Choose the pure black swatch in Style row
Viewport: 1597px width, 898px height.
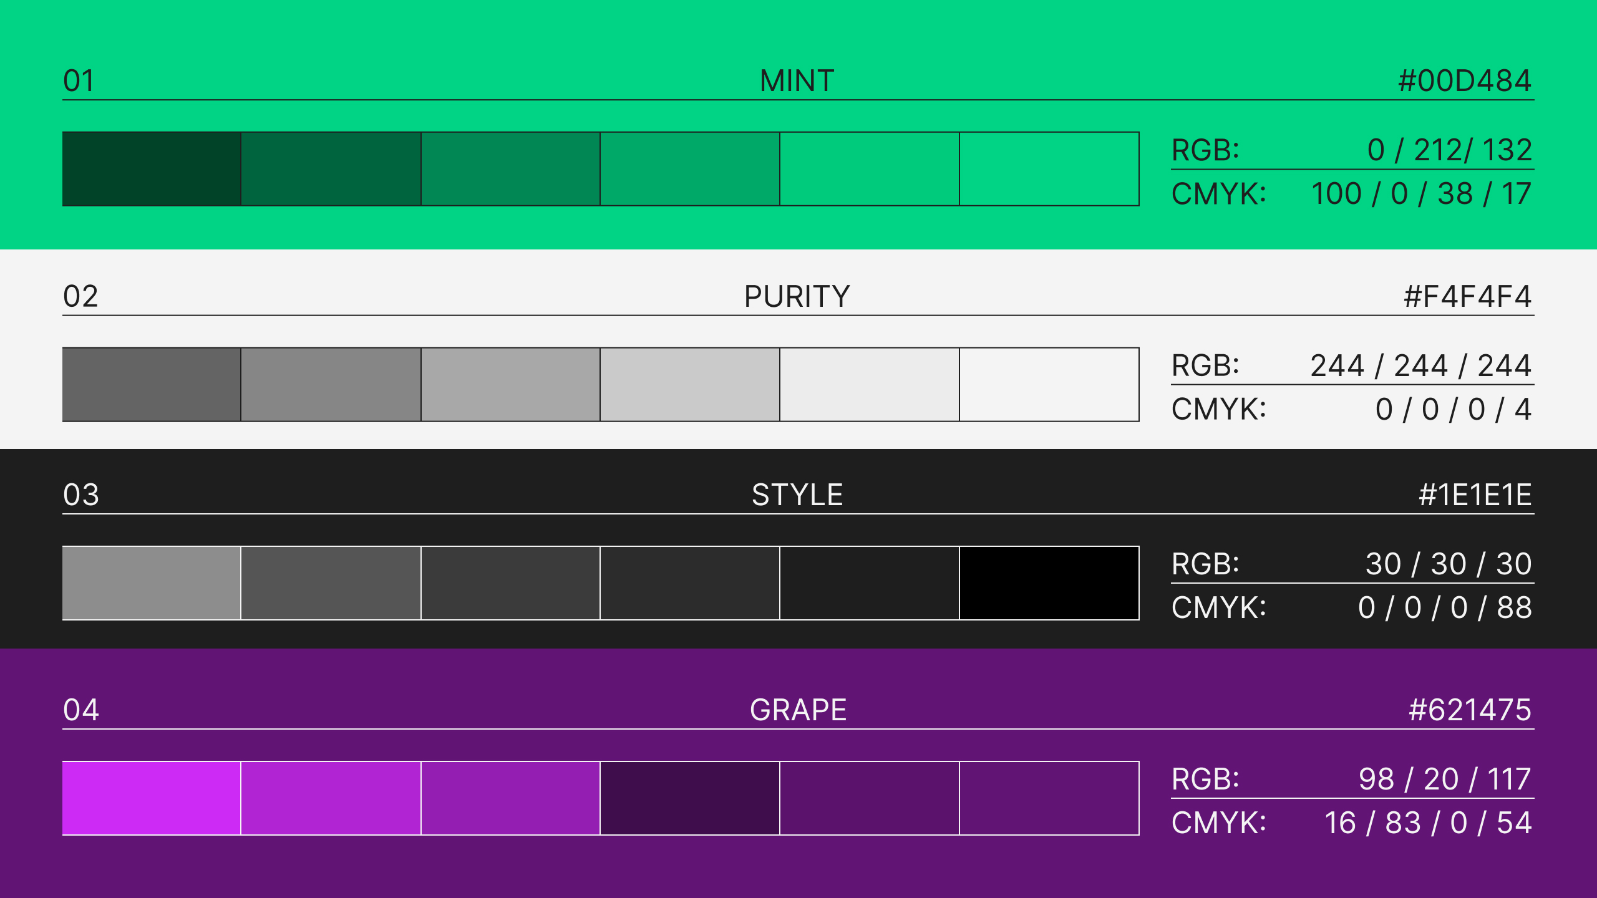pos(1049,583)
